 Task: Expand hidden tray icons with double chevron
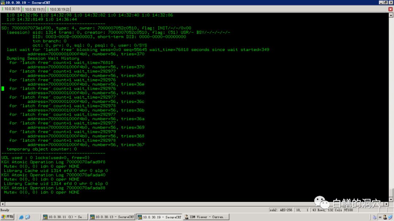(380, 217)
